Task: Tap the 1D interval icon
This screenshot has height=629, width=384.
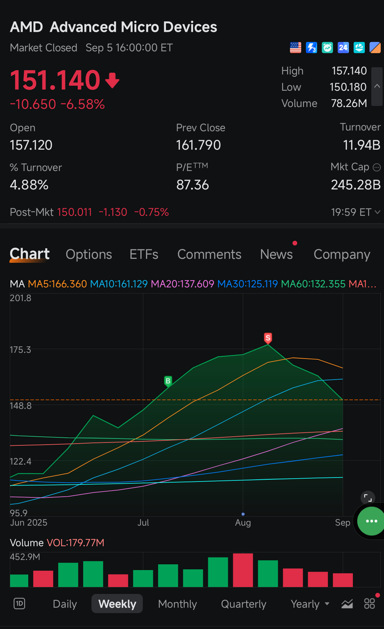Action: click(x=20, y=603)
